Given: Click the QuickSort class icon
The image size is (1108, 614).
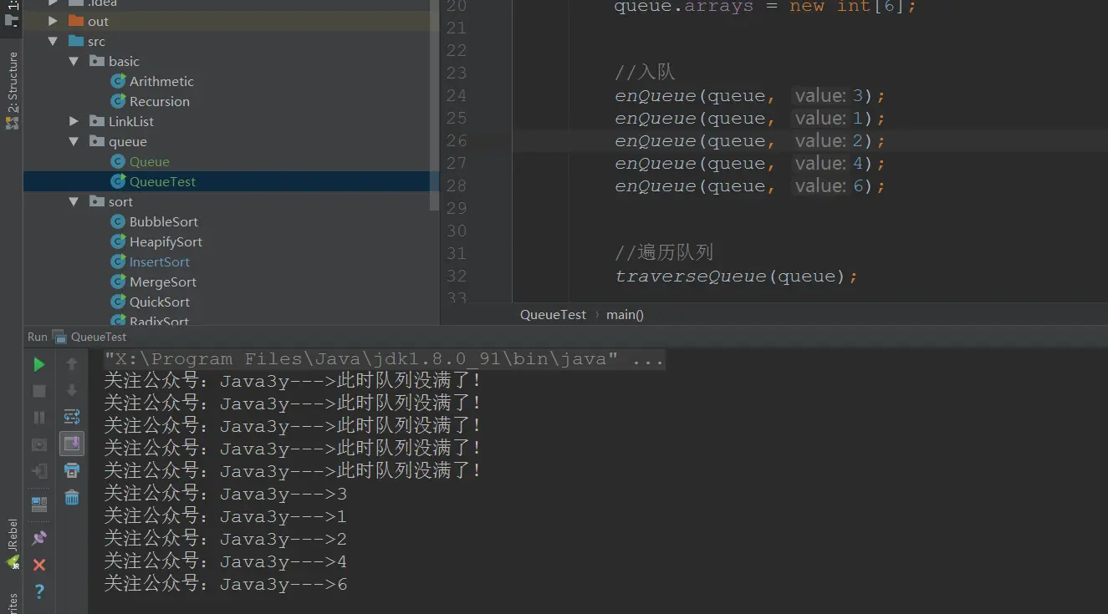Looking at the screenshot, I should (x=118, y=302).
